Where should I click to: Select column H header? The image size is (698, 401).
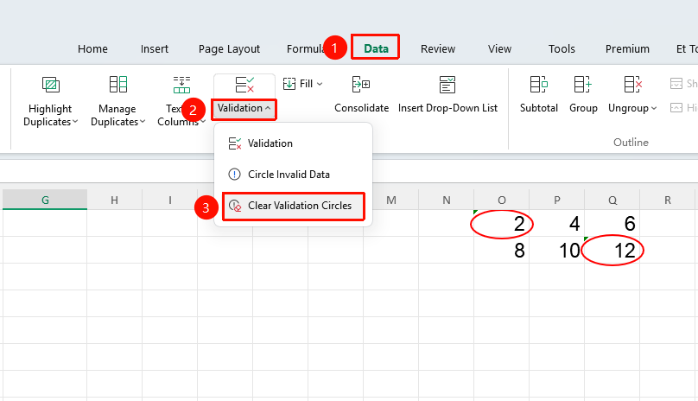click(x=114, y=200)
